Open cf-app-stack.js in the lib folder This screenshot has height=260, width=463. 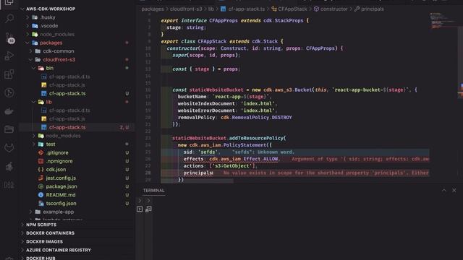pyautogui.click(x=67, y=118)
